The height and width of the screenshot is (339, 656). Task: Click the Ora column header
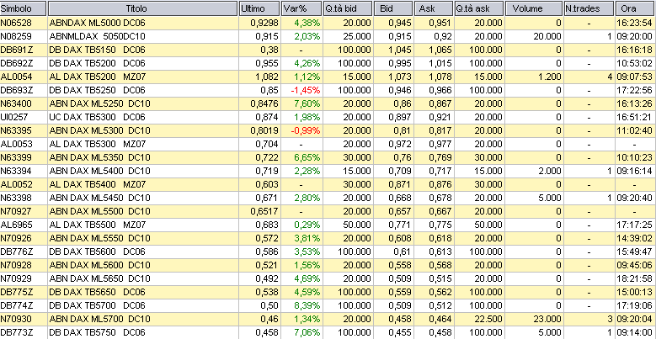636,8
